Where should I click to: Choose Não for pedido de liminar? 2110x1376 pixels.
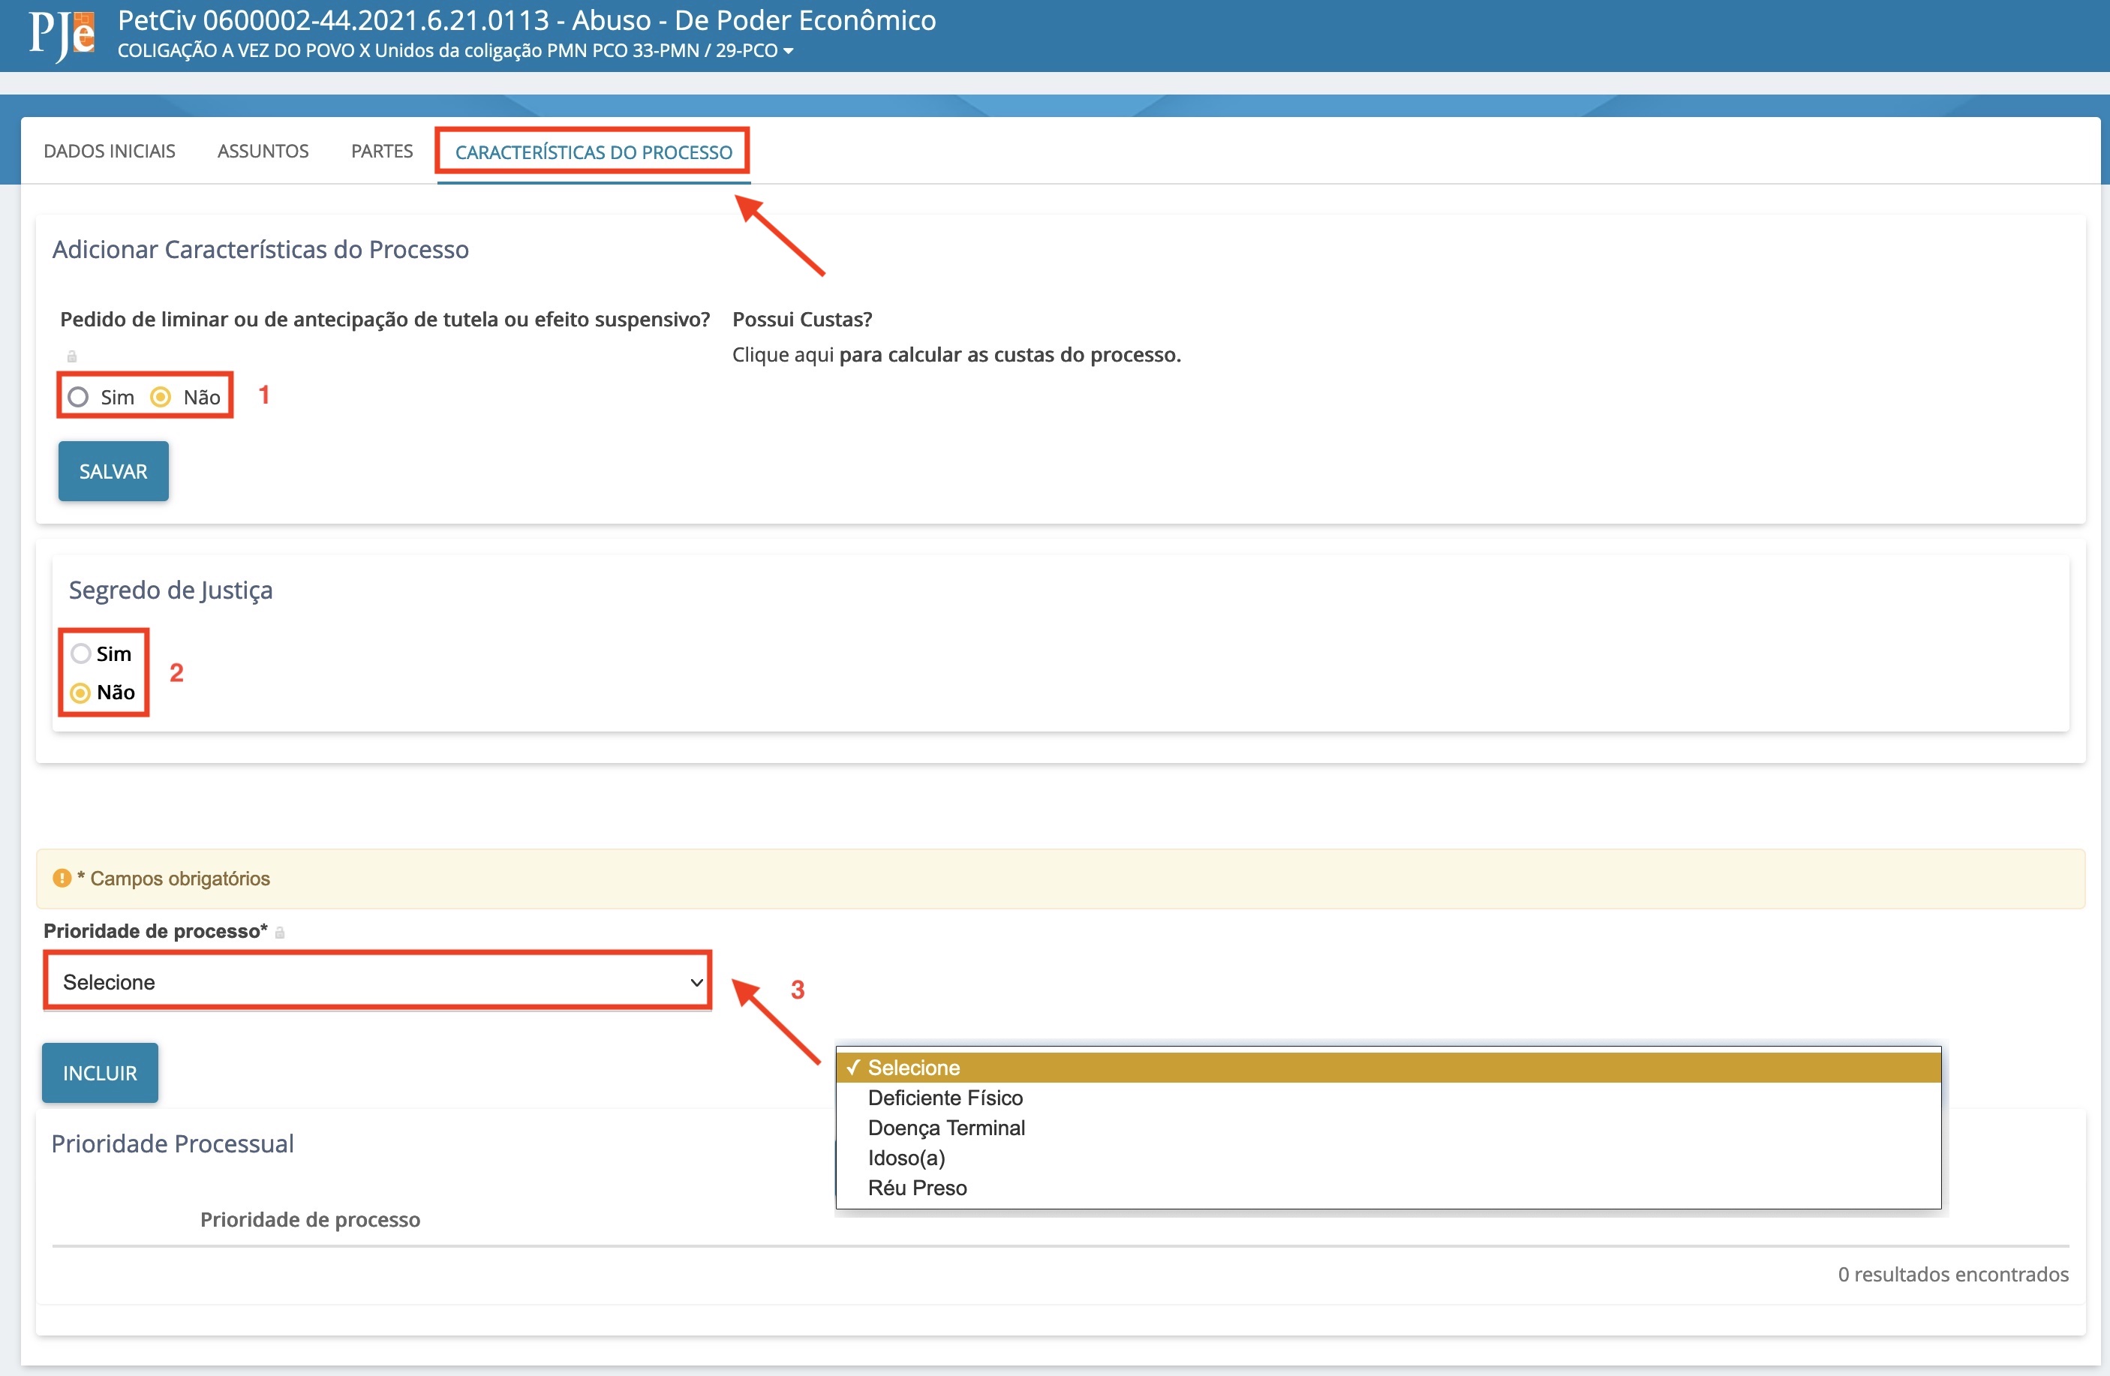click(161, 396)
